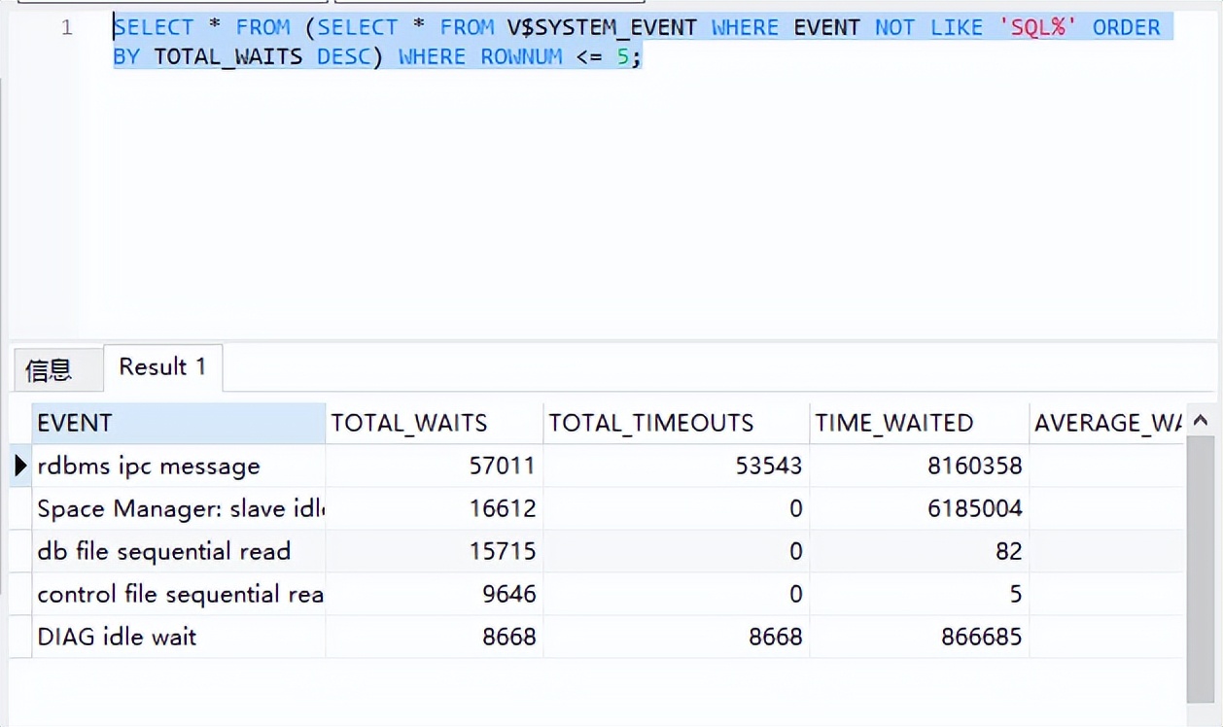This screenshot has height=727, width=1223.
Task: Click the TIME_WAITED value 8160358
Action: coord(974,466)
